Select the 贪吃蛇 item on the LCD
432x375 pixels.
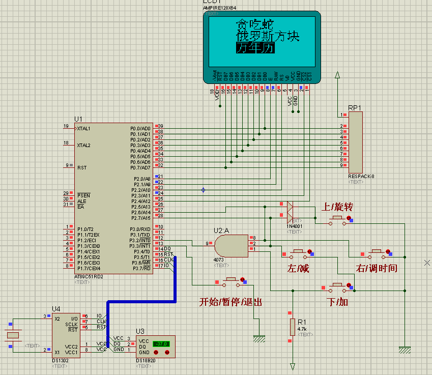tap(255, 24)
